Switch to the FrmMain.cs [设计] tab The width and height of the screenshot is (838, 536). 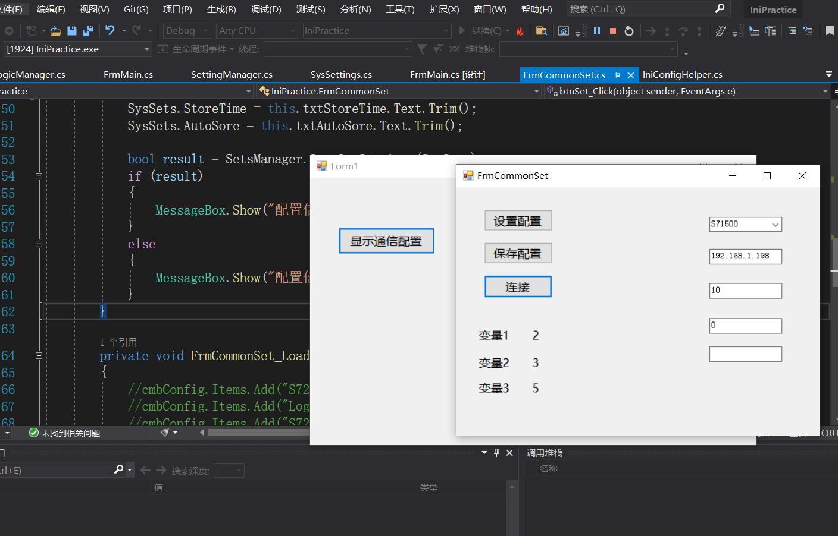(447, 74)
